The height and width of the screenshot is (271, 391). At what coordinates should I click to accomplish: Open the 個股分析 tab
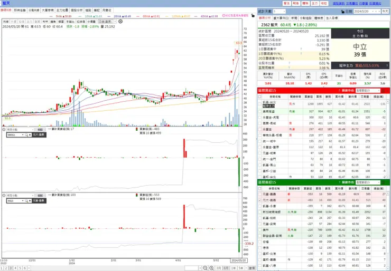(76, 10)
